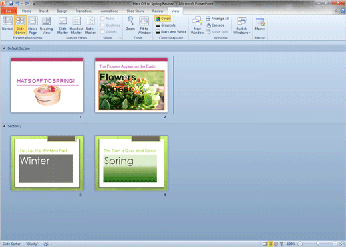Switch to Normal view in ribbon
This screenshot has height=247, width=346.
pos(7,24)
